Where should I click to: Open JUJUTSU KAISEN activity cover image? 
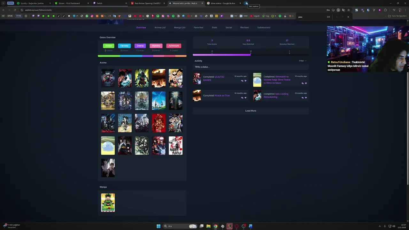coord(197,78)
